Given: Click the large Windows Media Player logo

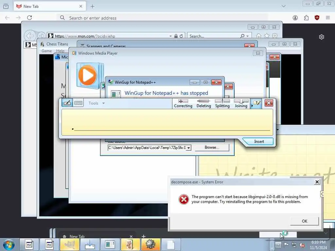Looking at the screenshot, I should [x=90, y=75].
